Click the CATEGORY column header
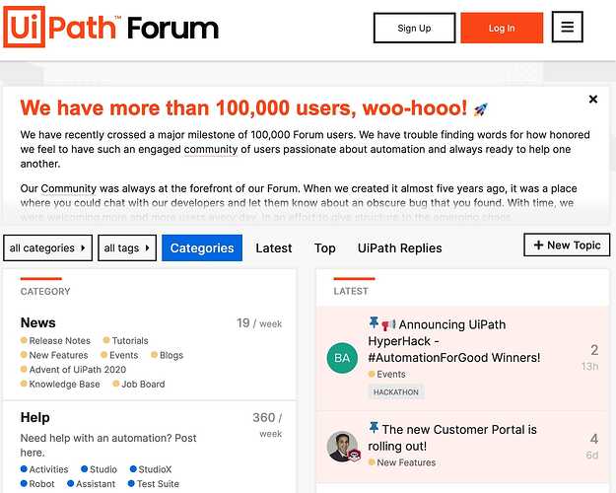Image resolution: width=616 pixels, height=493 pixels. pos(45,291)
